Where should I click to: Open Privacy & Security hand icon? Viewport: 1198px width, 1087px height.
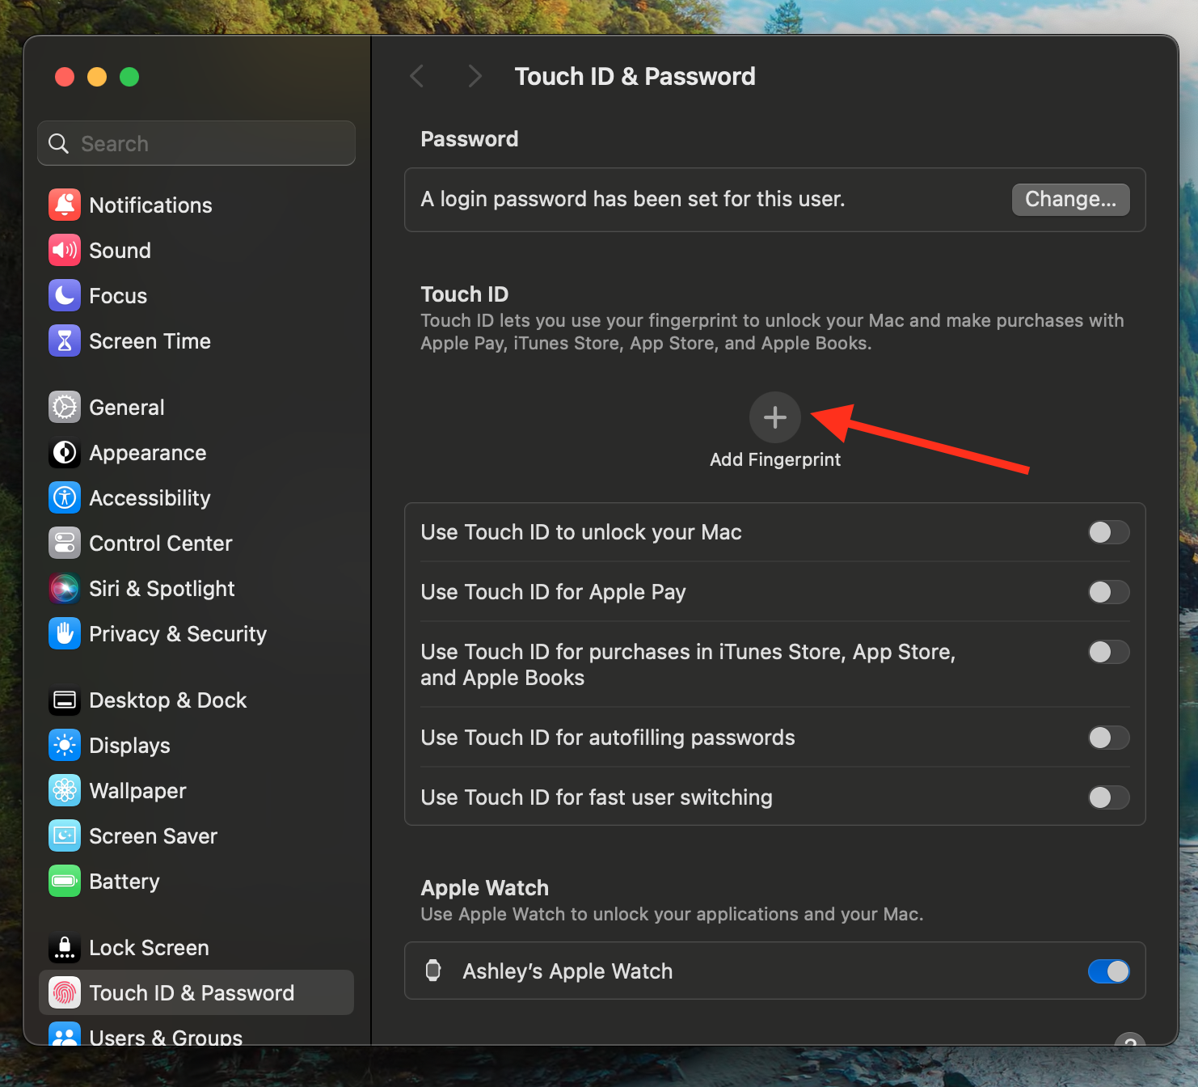pos(65,634)
